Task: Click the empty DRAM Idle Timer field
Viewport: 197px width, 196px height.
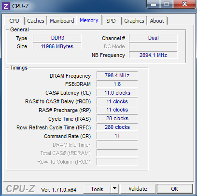Action: pyautogui.click(x=117, y=144)
